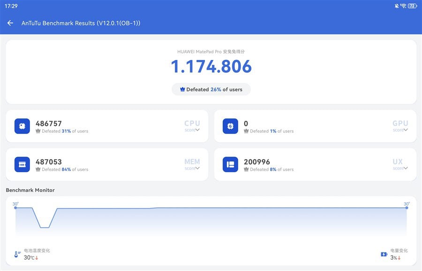
Task: Click the start point of temperature graph
Action: tap(15, 208)
